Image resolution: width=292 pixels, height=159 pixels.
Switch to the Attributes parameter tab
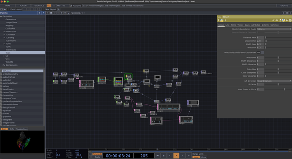(255, 24)
